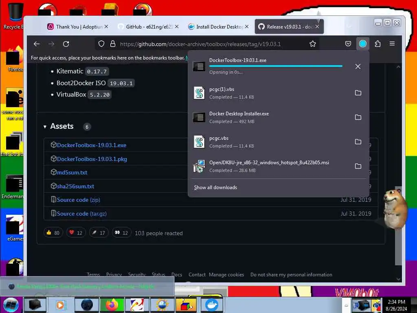The width and height of the screenshot is (417, 313).
Task: Click the Contact footer link
Action: point(197,275)
